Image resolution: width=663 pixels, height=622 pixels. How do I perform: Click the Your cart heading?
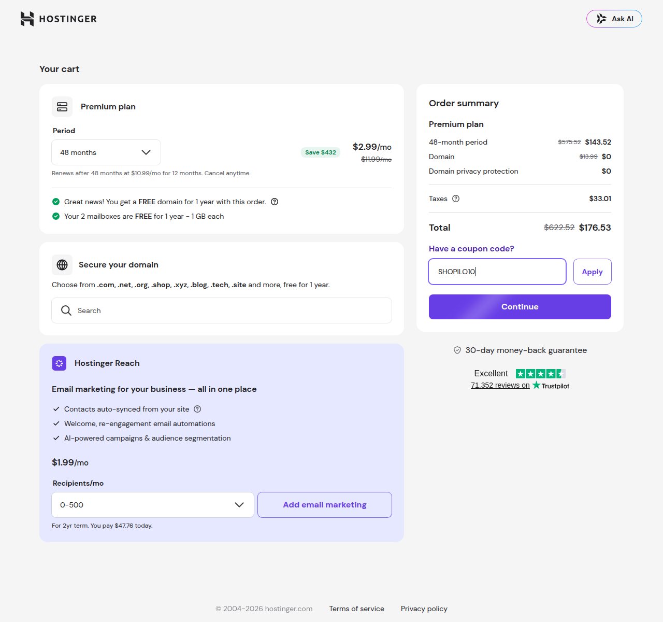(60, 69)
